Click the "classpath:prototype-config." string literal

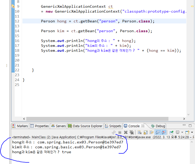155,11
